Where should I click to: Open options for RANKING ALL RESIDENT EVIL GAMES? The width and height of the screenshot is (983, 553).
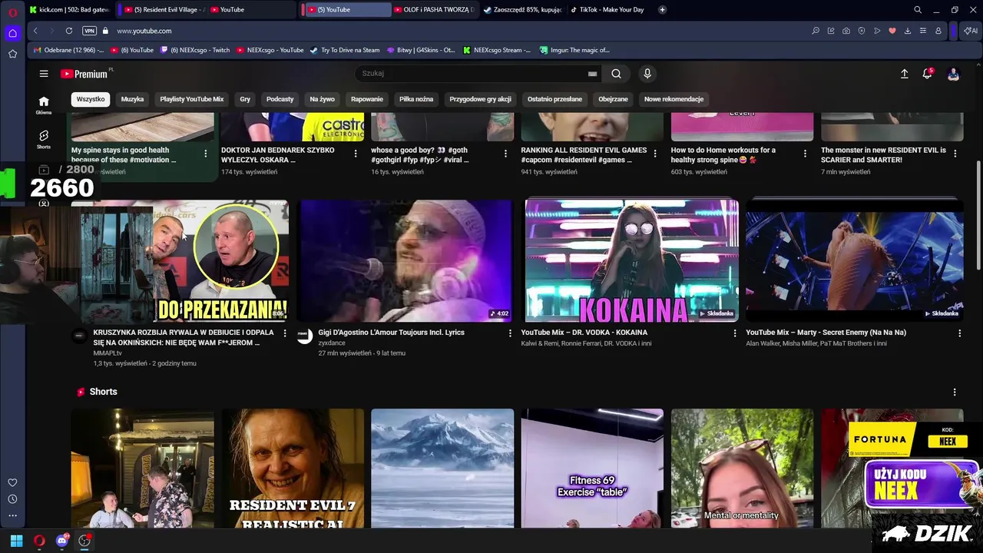(655, 154)
